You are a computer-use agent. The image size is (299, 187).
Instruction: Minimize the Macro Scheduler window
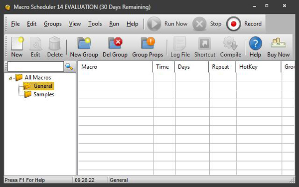point(255,6)
